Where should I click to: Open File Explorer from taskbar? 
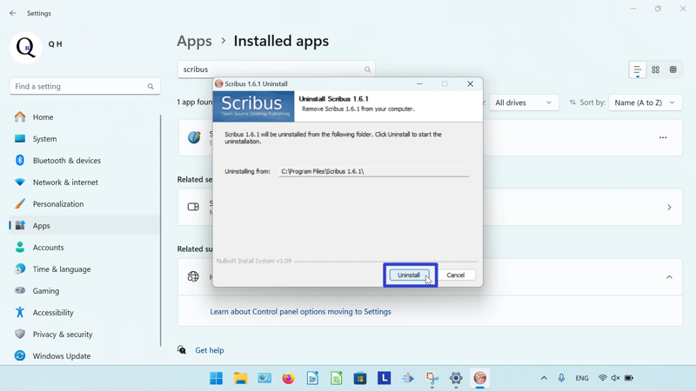(241, 378)
